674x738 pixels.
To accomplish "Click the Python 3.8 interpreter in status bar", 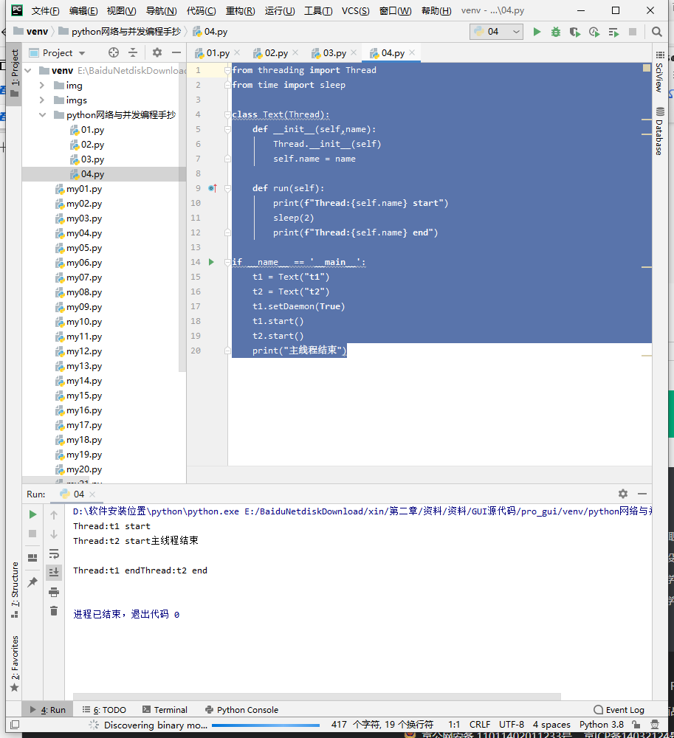I will pos(602,725).
